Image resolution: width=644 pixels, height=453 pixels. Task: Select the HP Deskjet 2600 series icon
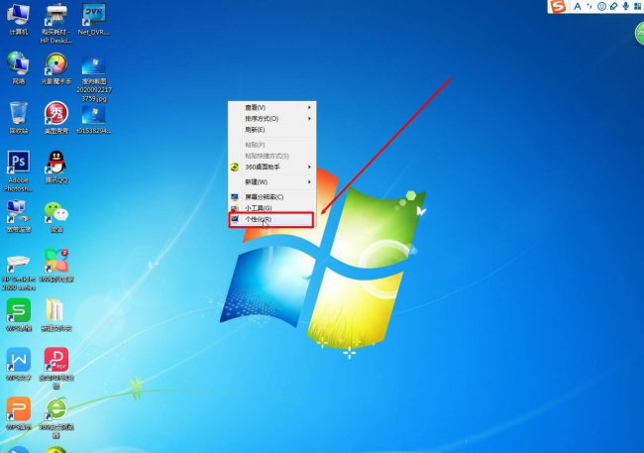pos(19,273)
